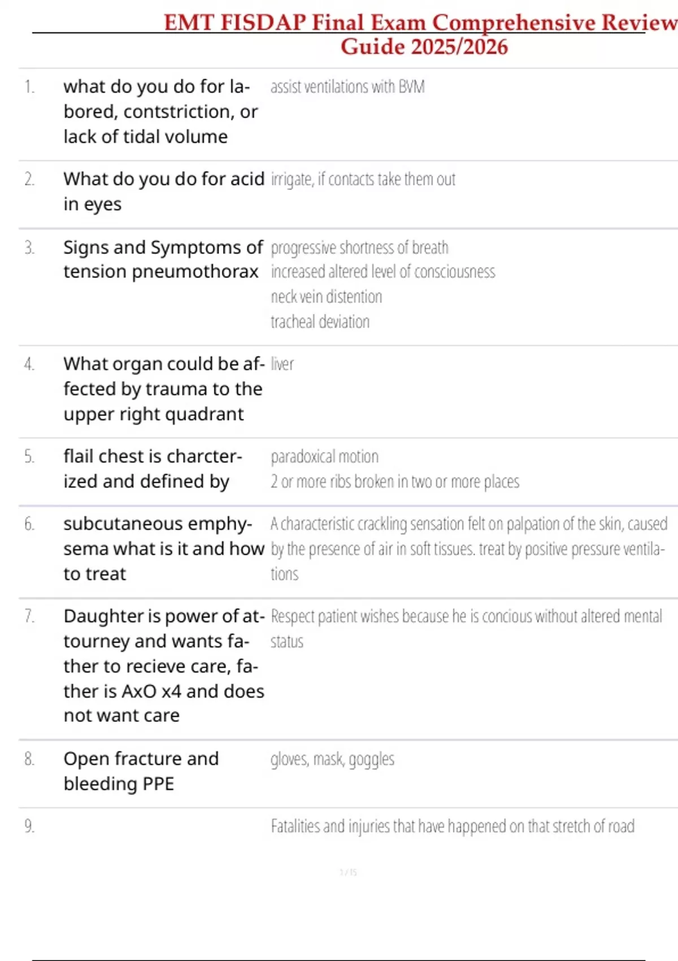Click the "Fatalities and injuries" answer in row 9
The height and width of the screenshot is (961, 678).
(x=452, y=826)
